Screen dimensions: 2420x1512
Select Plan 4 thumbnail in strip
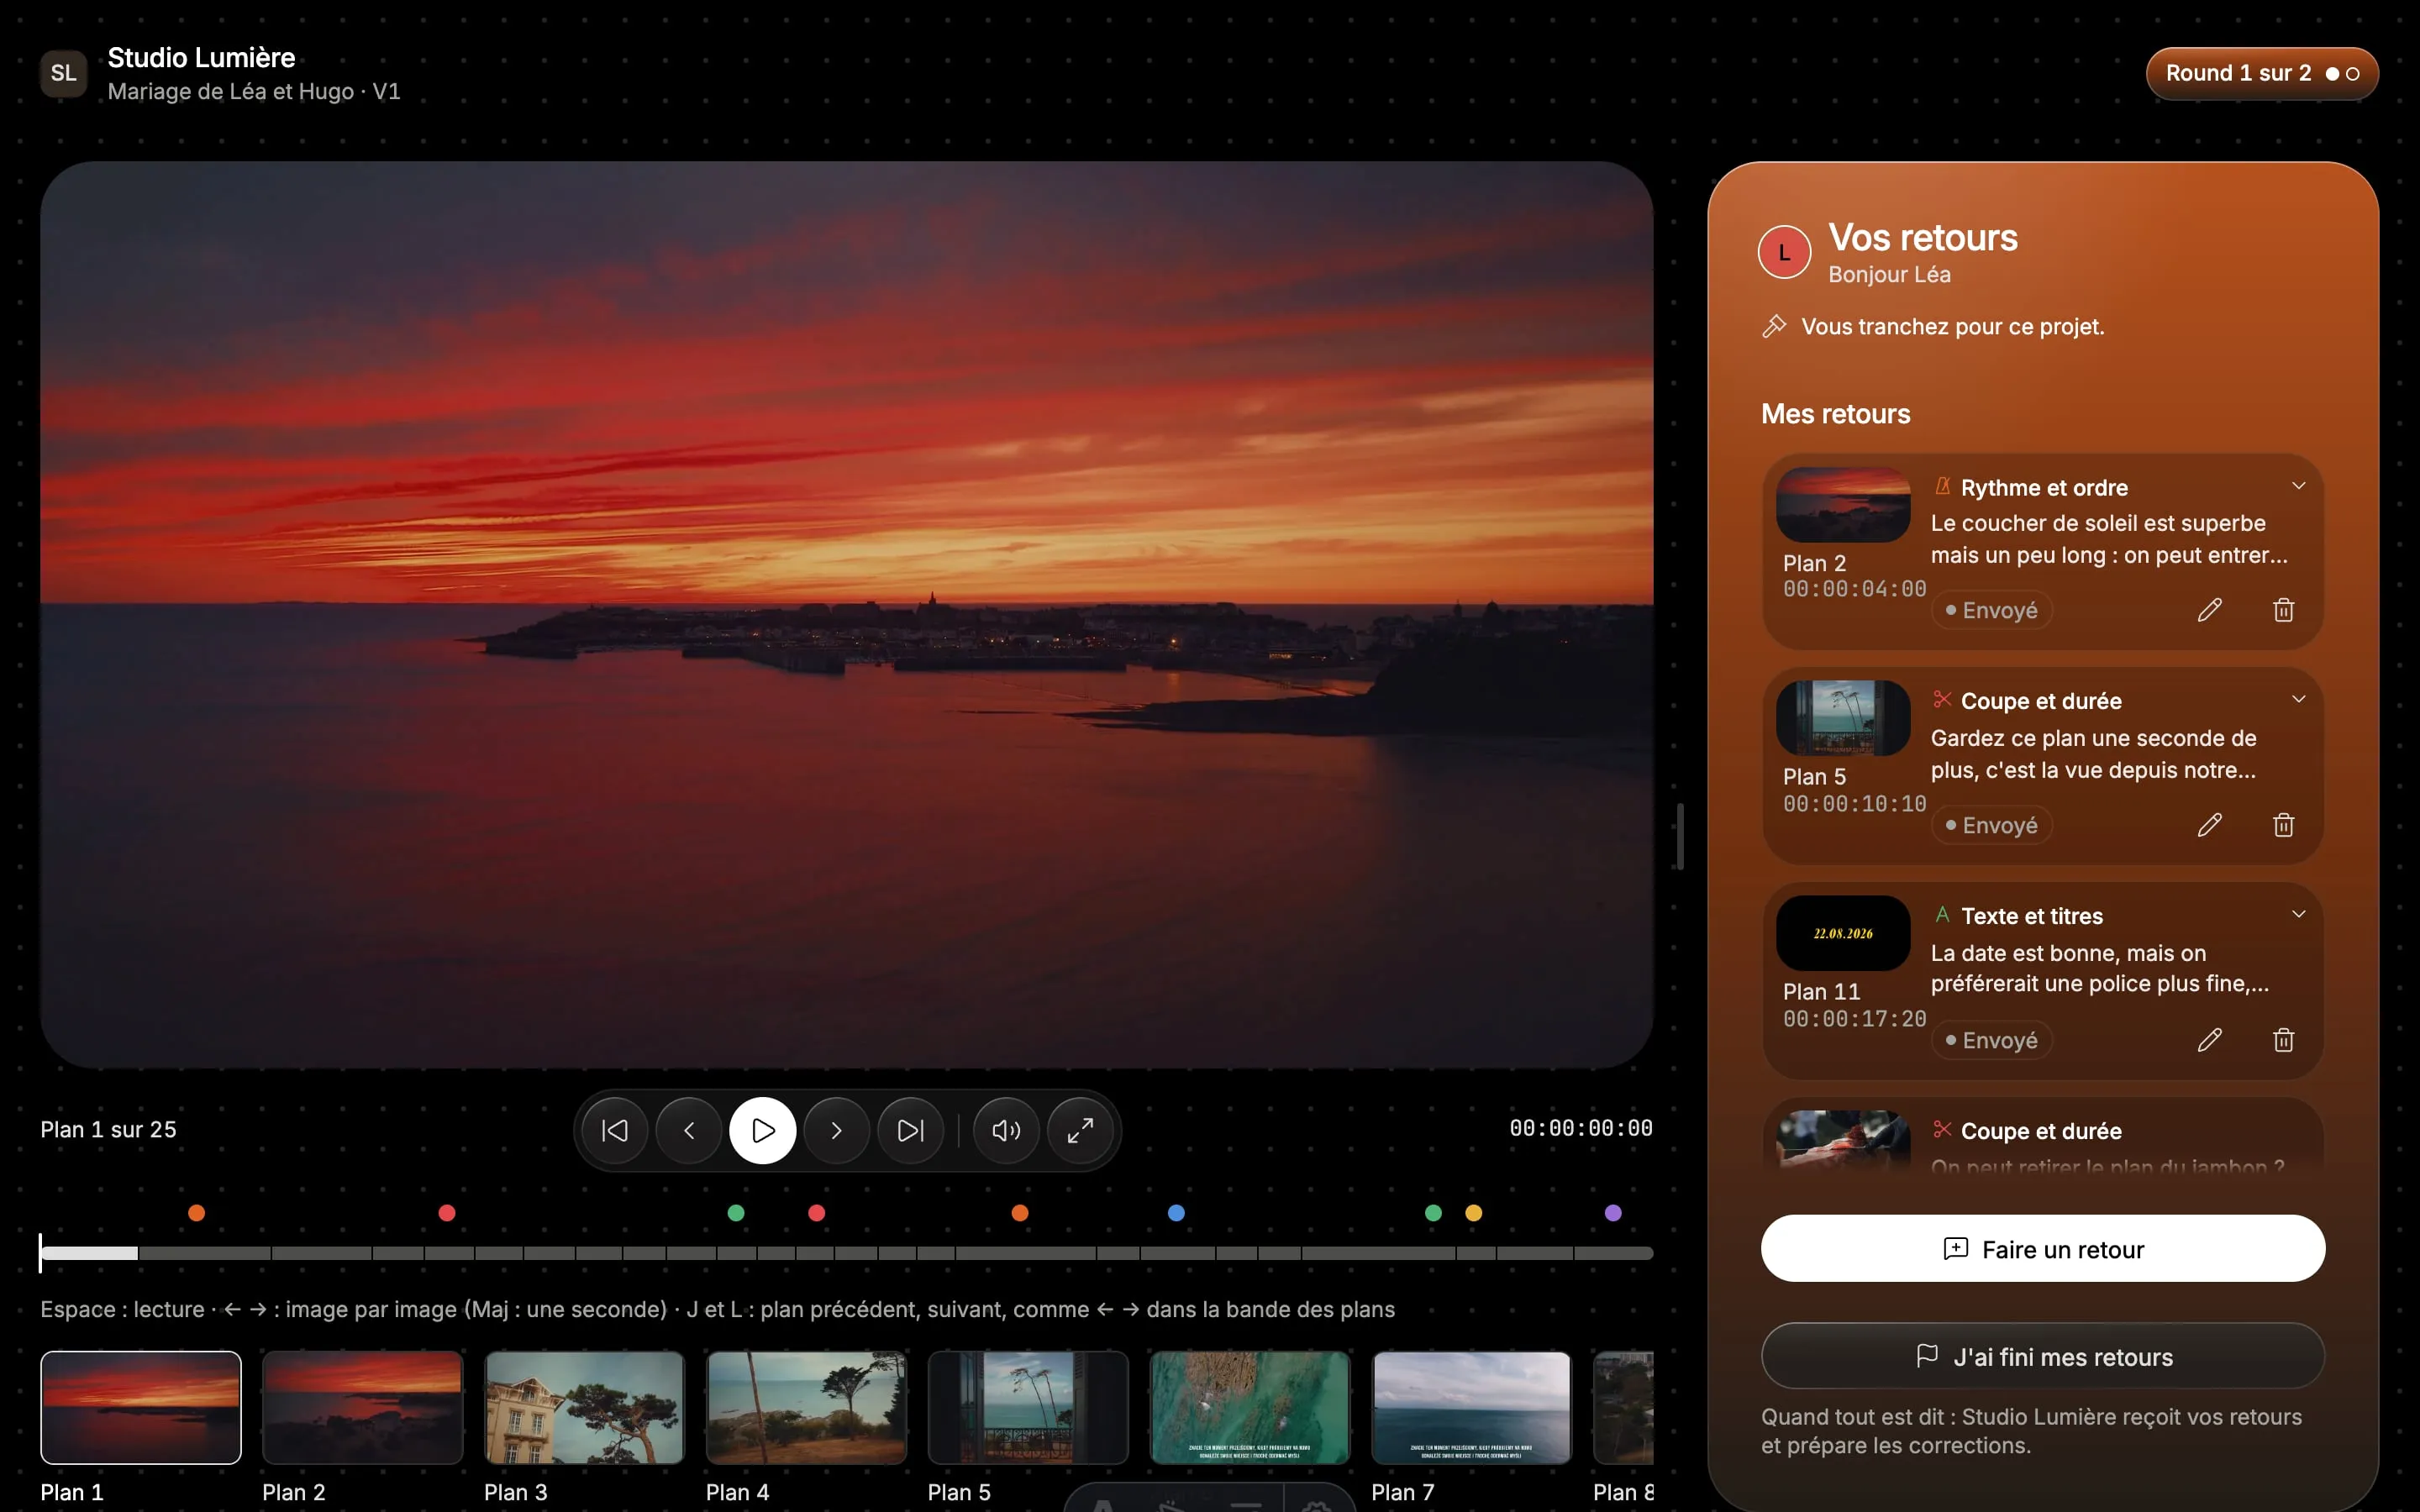pos(806,1407)
